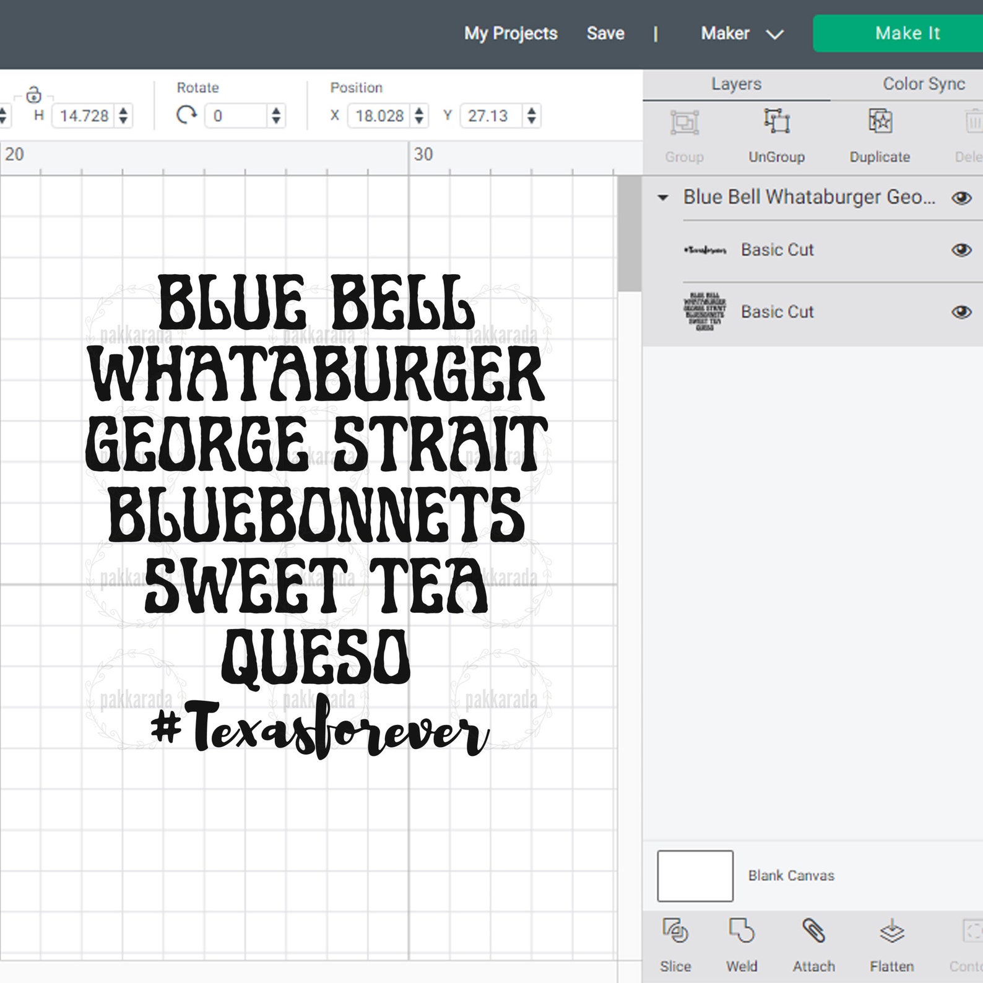983x983 pixels.
Task: Switch to the Color Sync tab
Action: [x=923, y=84]
